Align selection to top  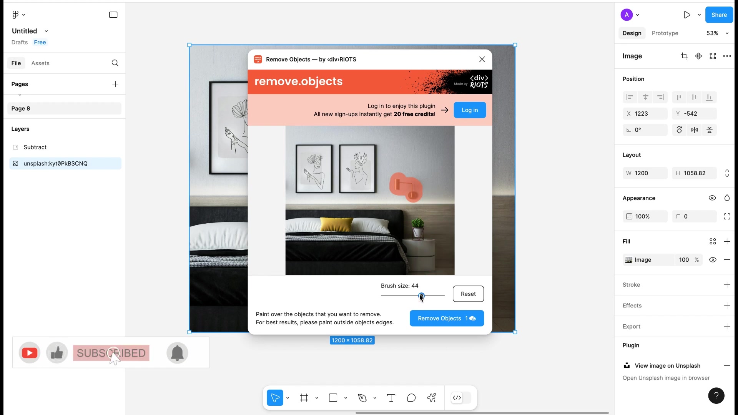[x=679, y=97]
